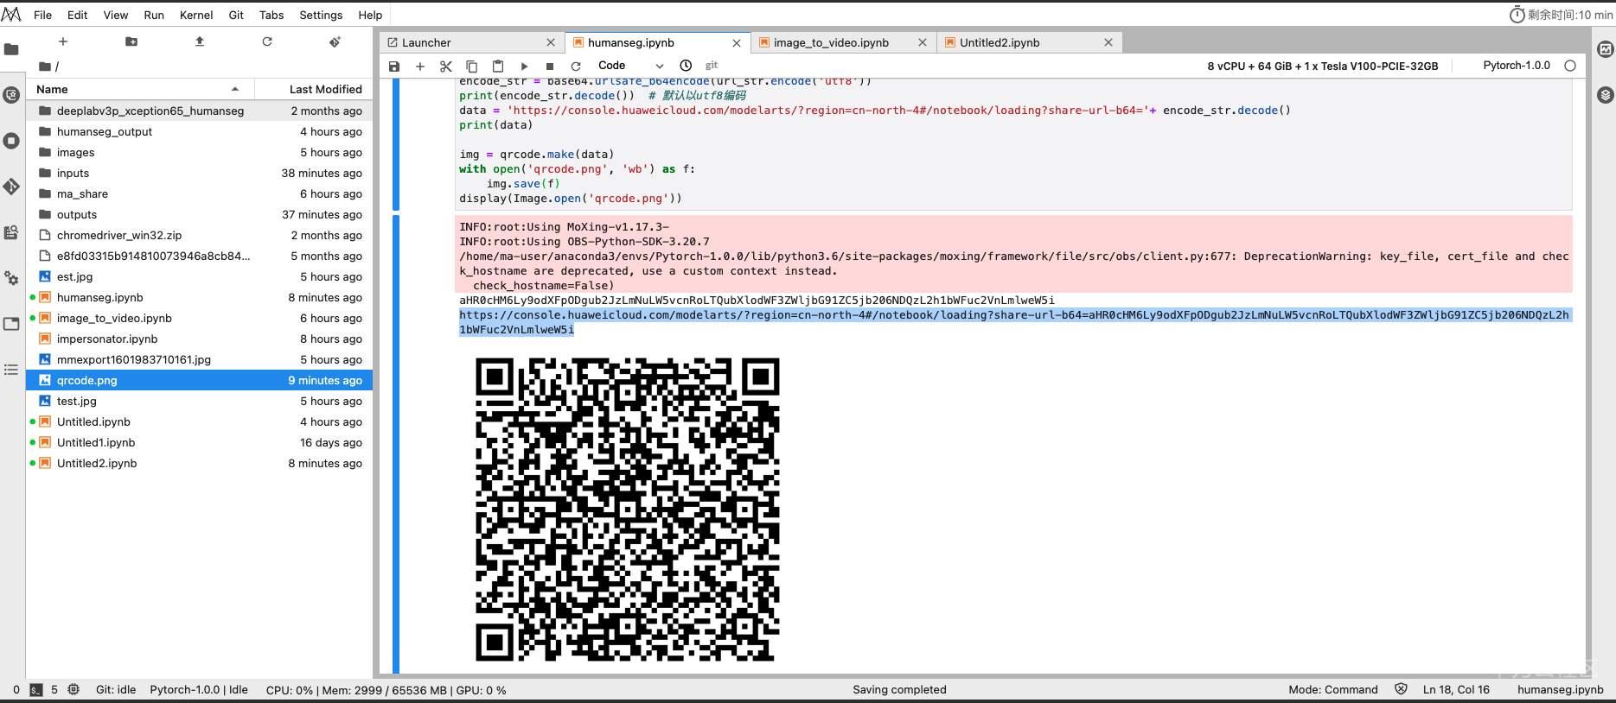Click the terminal icon in status bar
The width and height of the screenshot is (1616, 703).
click(36, 690)
